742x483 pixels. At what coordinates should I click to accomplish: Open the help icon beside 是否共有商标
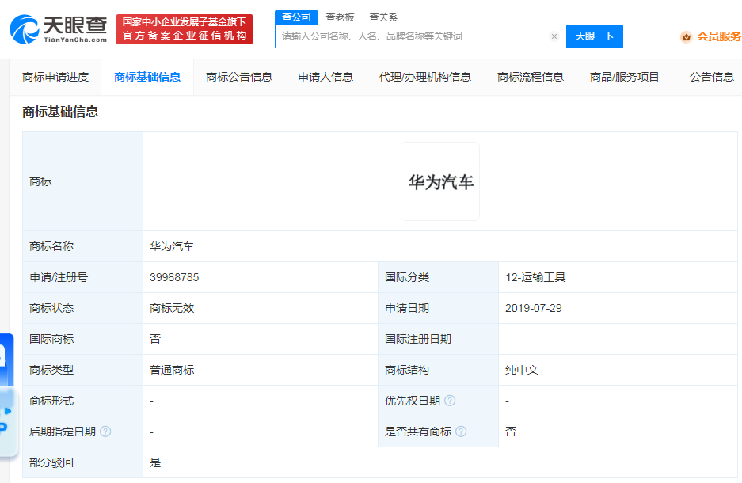coord(461,432)
